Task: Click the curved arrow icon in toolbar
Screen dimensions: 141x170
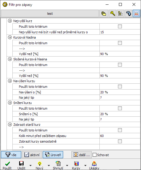Action: (x=128, y=14)
